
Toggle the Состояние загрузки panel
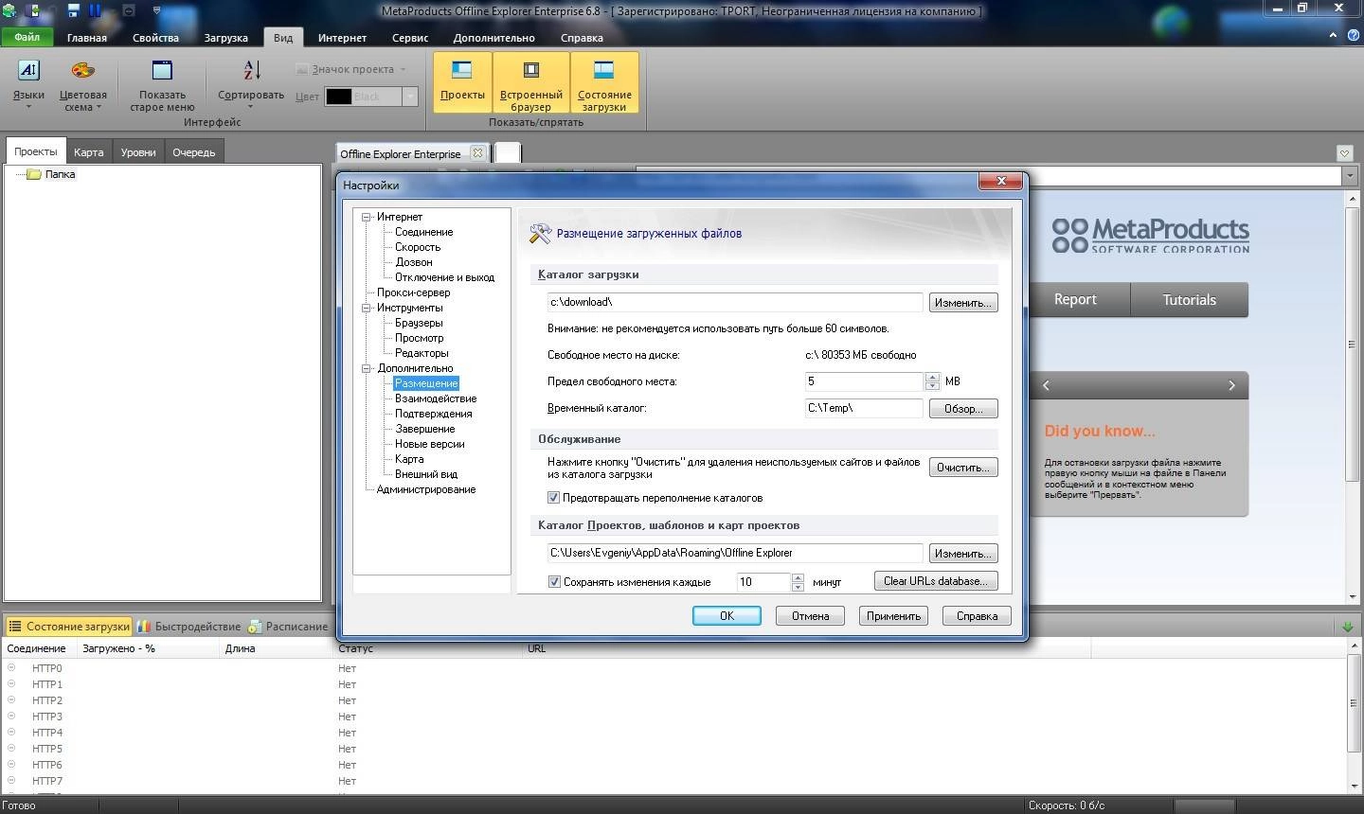pos(604,82)
